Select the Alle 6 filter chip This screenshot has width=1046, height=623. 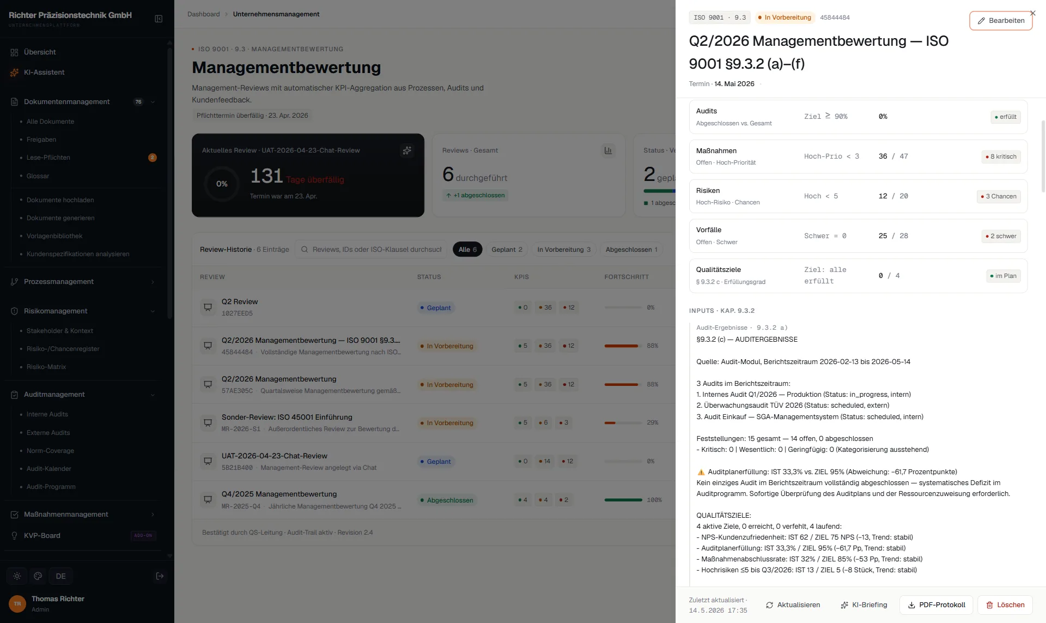tap(467, 250)
